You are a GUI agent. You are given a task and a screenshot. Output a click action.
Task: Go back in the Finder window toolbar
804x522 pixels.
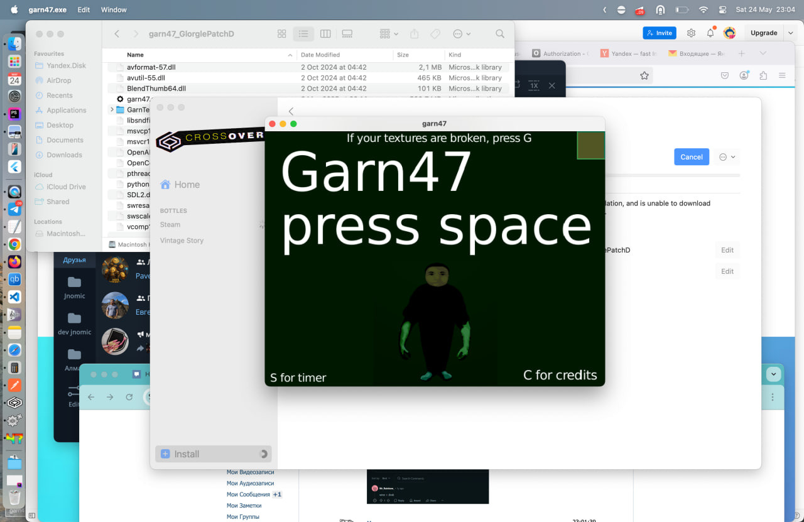click(117, 34)
